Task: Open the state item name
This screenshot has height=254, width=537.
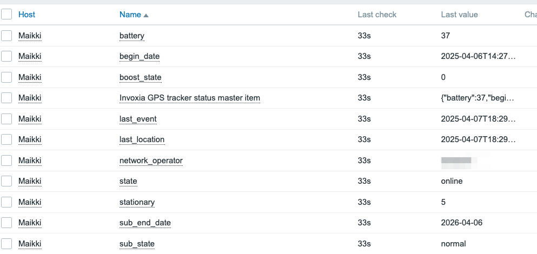Action: pos(128,181)
